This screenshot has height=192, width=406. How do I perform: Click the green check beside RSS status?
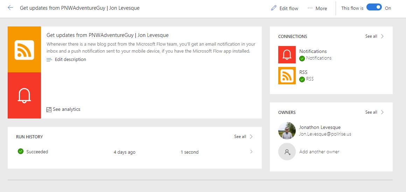(302, 79)
